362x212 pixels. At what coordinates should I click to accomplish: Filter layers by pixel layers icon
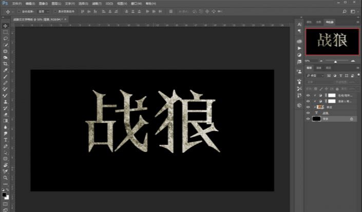[329, 75]
